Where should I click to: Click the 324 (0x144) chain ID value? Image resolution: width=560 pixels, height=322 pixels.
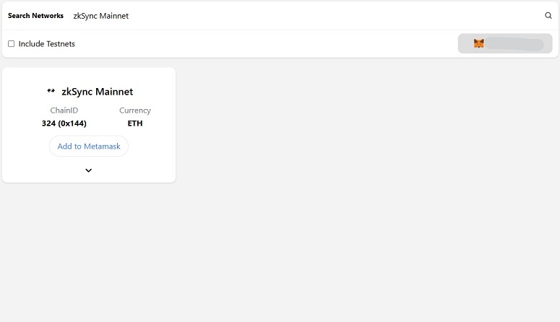click(64, 123)
